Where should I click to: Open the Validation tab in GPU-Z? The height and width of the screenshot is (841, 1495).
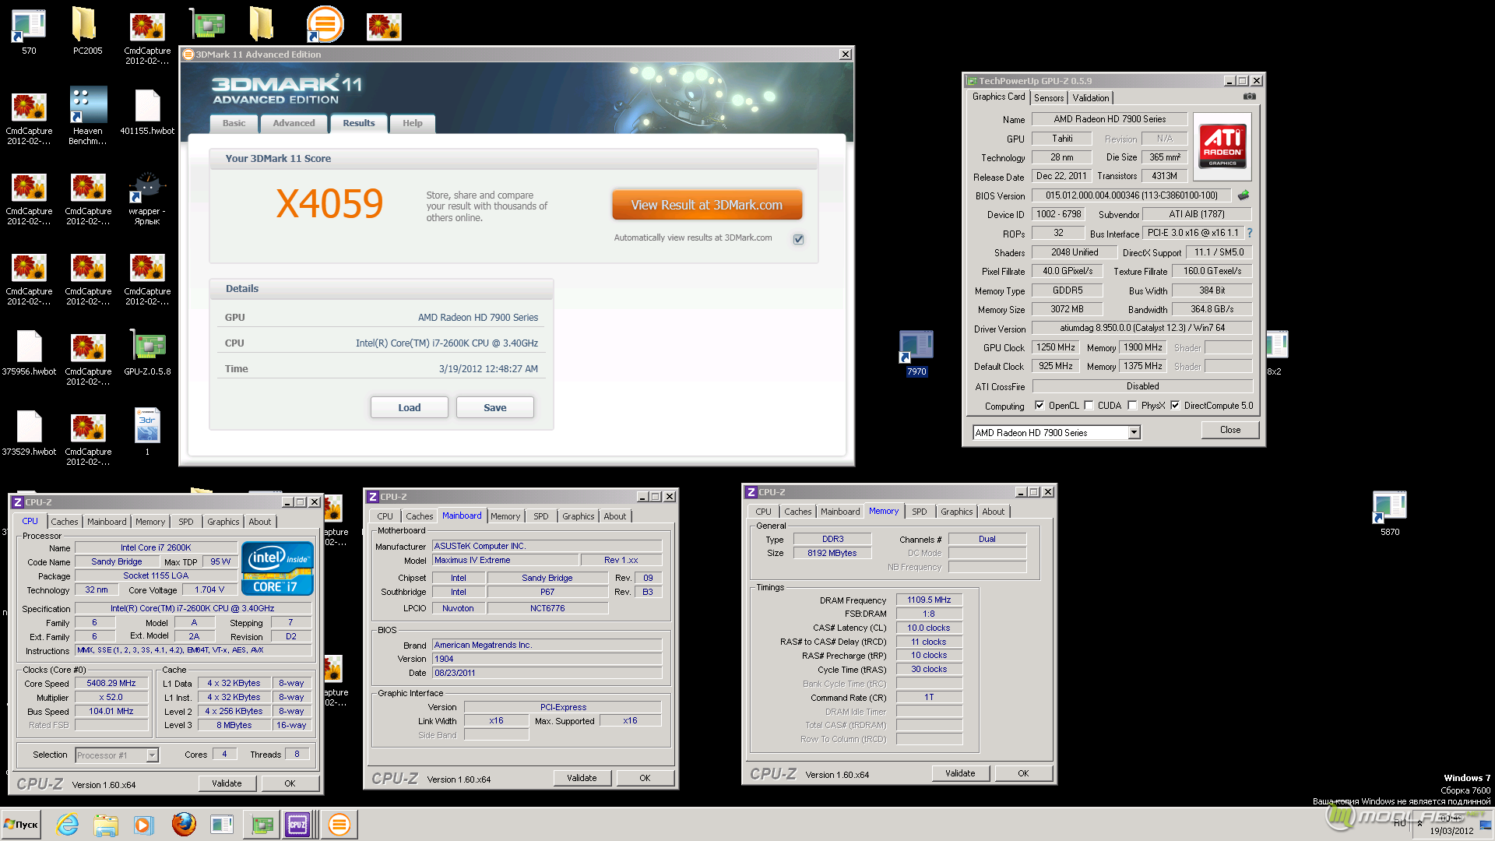click(1090, 98)
